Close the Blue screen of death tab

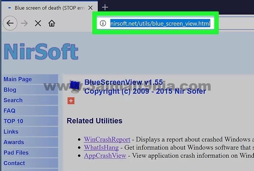pos(90,8)
